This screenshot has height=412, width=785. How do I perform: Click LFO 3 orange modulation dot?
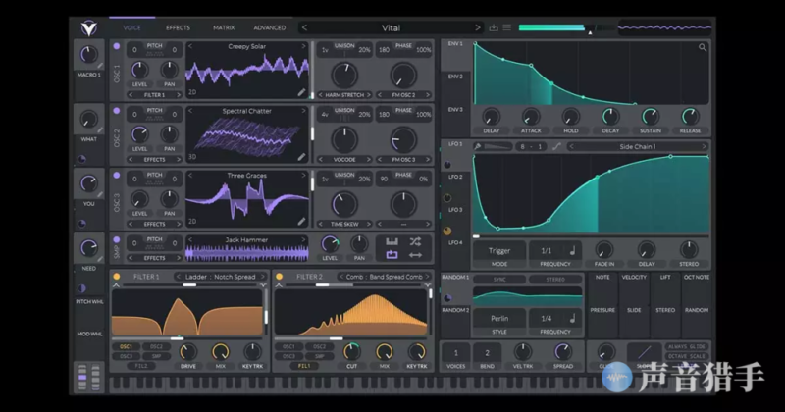click(x=447, y=231)
